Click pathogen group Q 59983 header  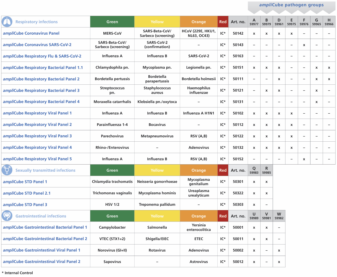(x=254, y=170)
